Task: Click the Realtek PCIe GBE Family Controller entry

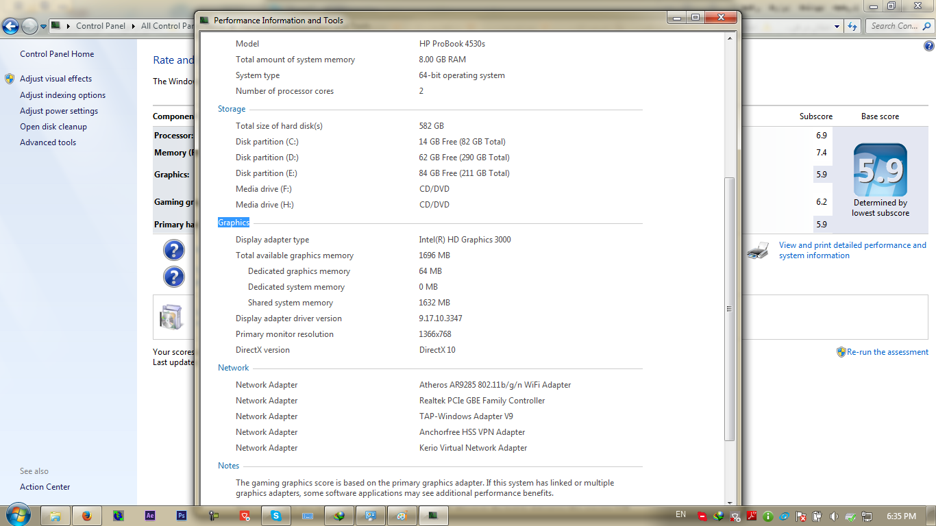Action: click(x=482, y=401)
